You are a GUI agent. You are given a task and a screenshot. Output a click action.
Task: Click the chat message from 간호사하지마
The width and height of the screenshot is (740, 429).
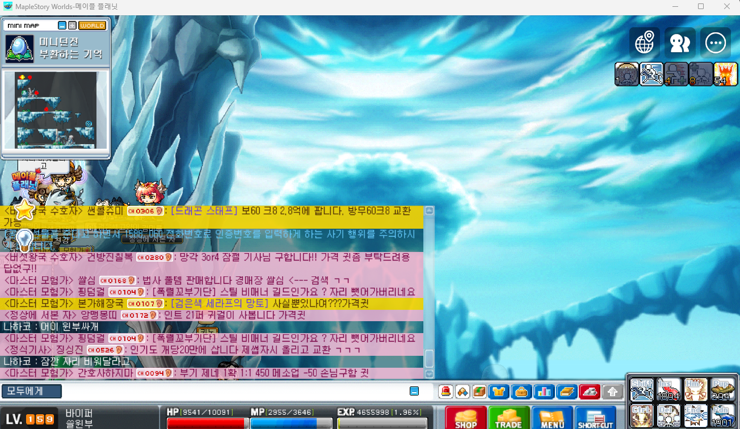(x=212, y=373)
